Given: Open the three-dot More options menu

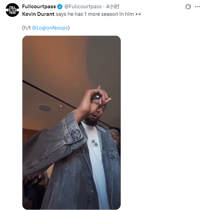Looking at the screenshot, I should click(197, 7).
